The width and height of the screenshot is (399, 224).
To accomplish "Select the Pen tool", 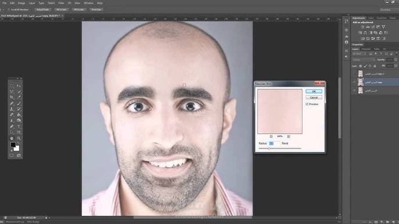I will tap(12, 127).
